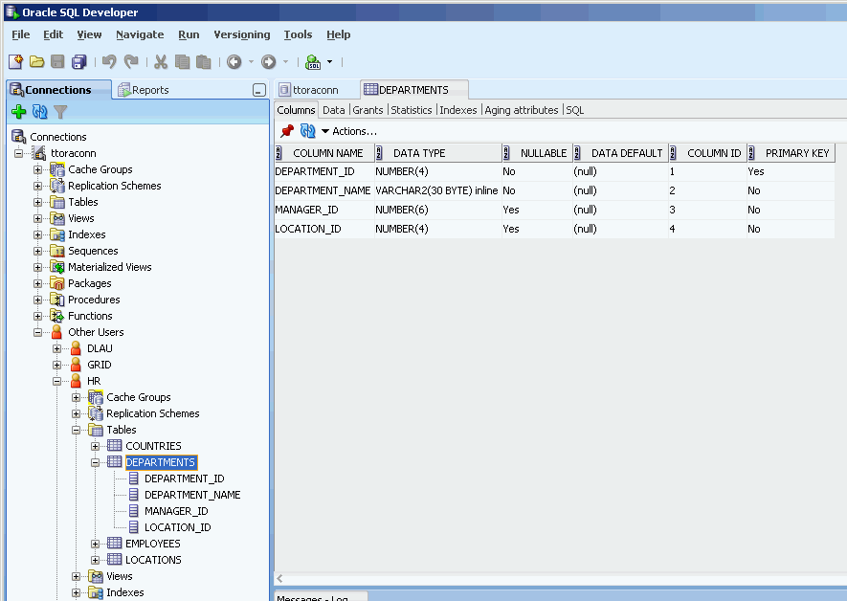The width and height of the screenshot is (847, 601).
Task: Expand the COUNTRIES table node
Action: pos(95,446)
